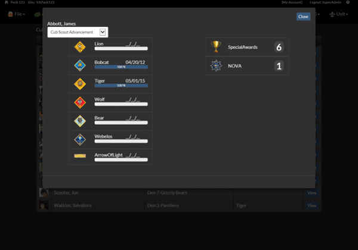Screen dimensions: 358x250
Task: Click the name Abbott, James
Action: (61, 24)
